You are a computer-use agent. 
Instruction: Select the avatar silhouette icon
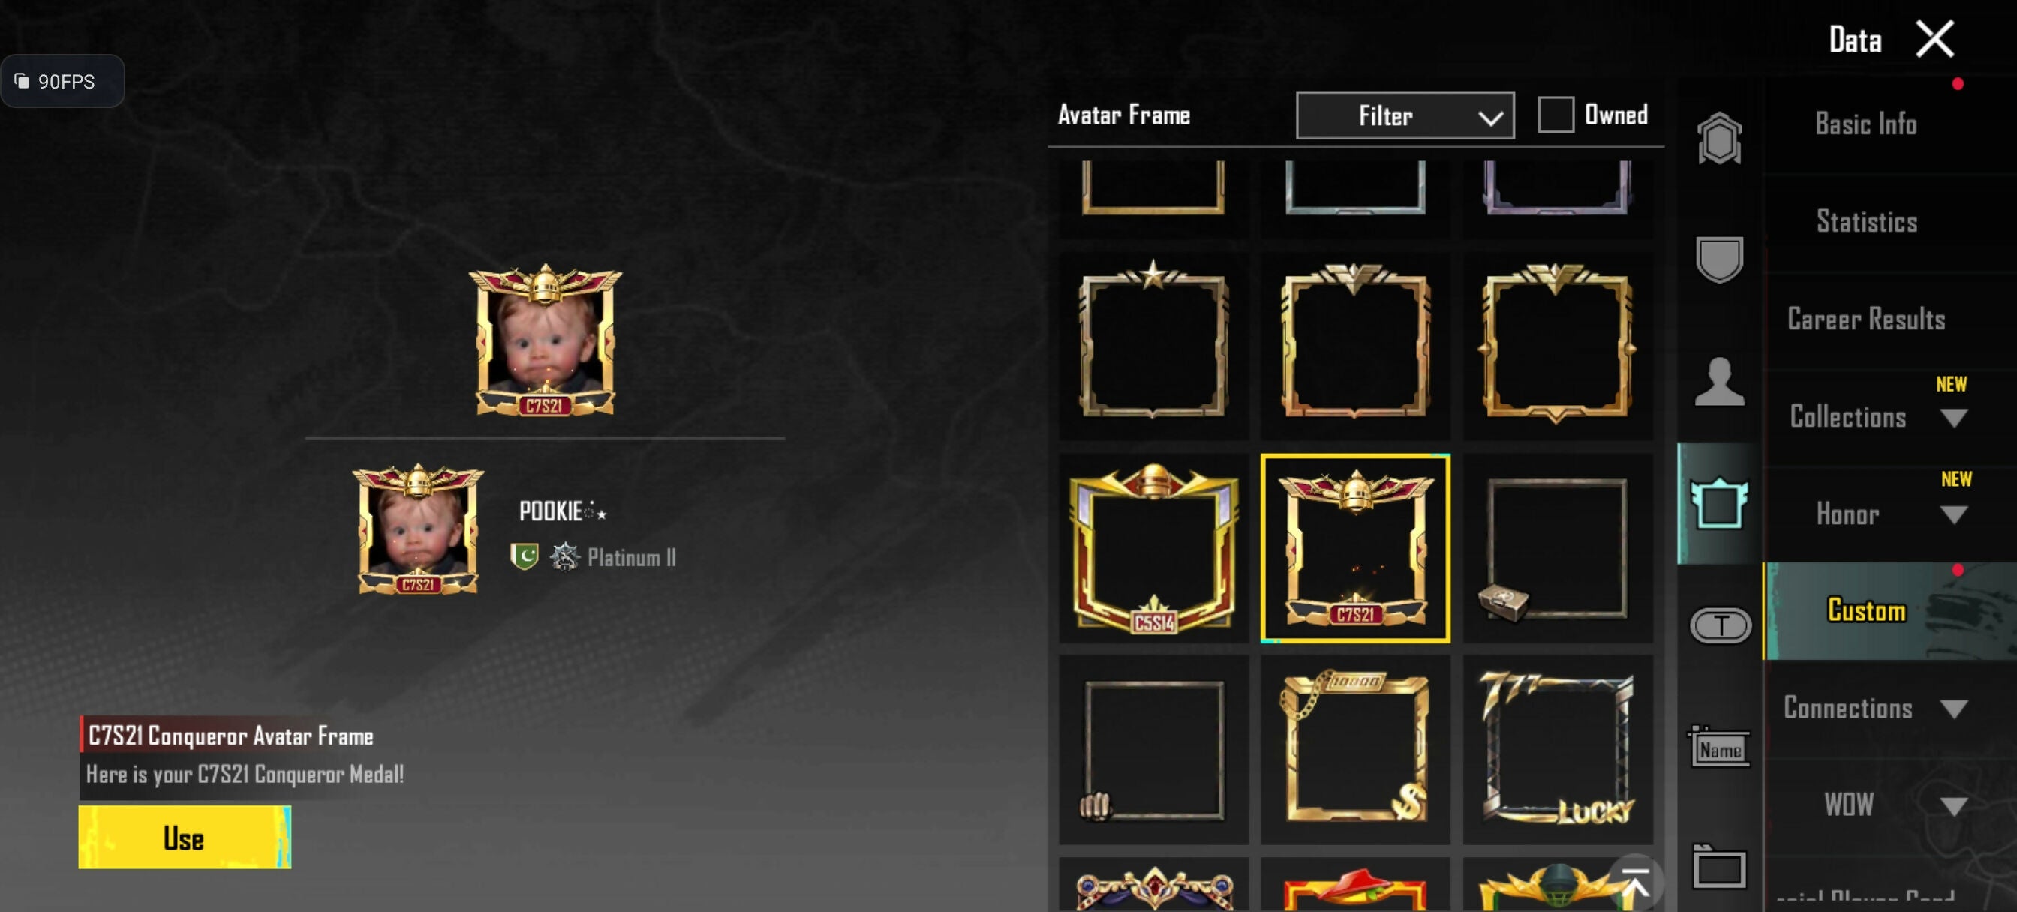click(x=1718, y=381)
